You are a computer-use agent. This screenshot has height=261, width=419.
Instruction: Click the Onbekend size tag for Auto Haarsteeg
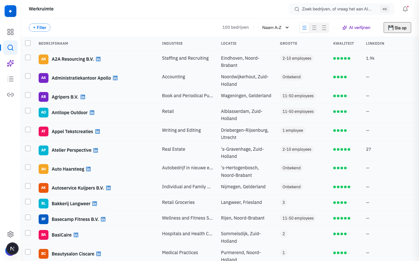click(291, 168)
